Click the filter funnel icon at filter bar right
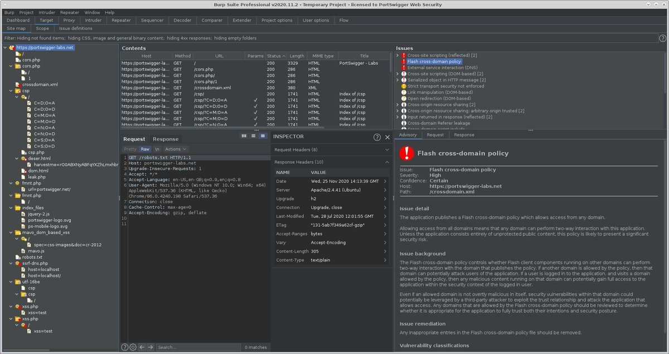 663,37
